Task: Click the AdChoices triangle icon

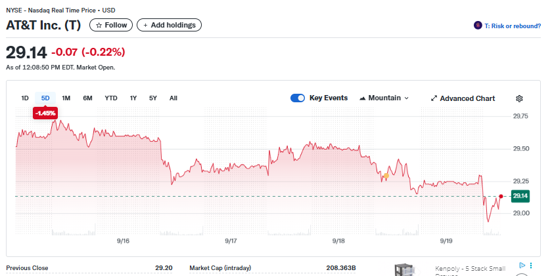Action: (522, 266)
